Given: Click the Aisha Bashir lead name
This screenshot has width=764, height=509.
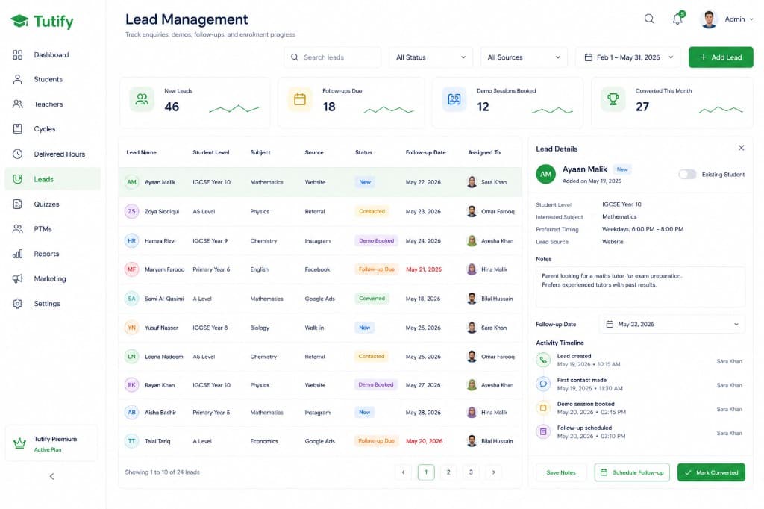Looking at the screenshot, I should coord(160,413).
